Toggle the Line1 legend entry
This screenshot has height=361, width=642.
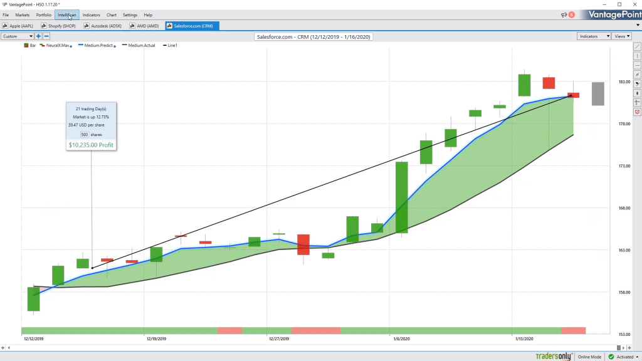(x=170, y=45)
